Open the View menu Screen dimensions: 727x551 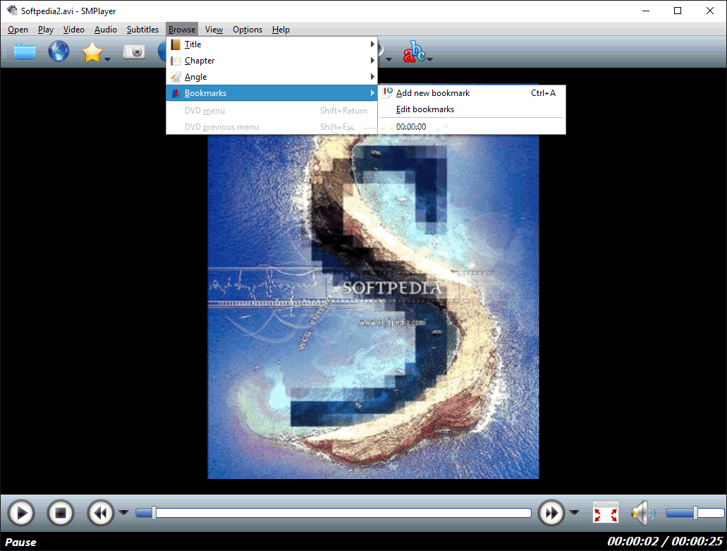pyautogui.click(x=214, y=29)
